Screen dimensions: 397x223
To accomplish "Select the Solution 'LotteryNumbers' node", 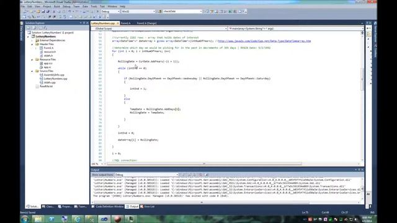I will pos(52,33).
